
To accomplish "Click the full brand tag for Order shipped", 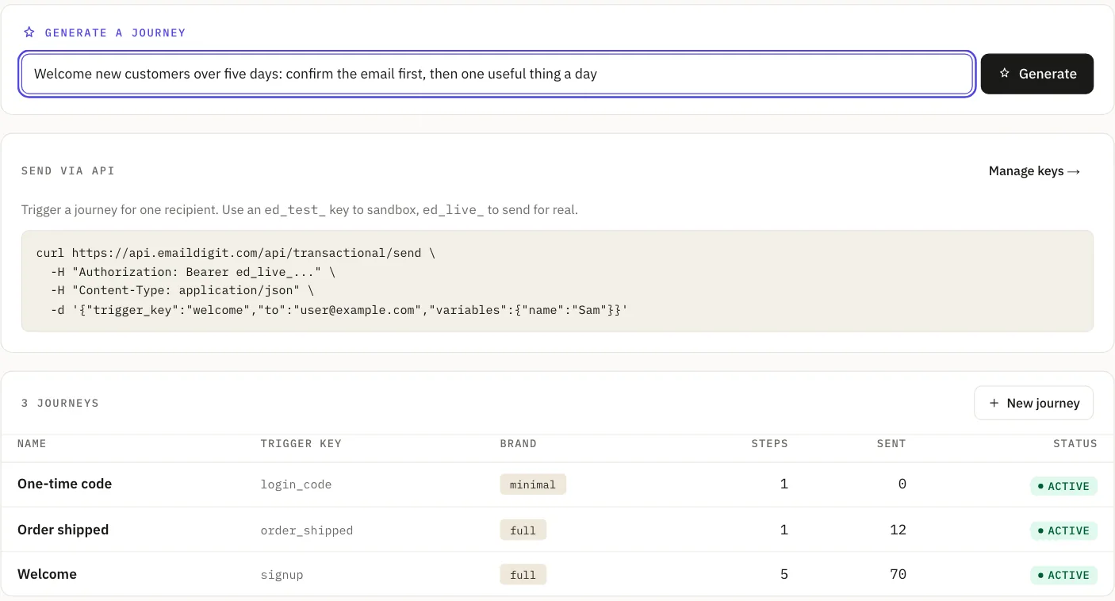I will click(523, 530).
